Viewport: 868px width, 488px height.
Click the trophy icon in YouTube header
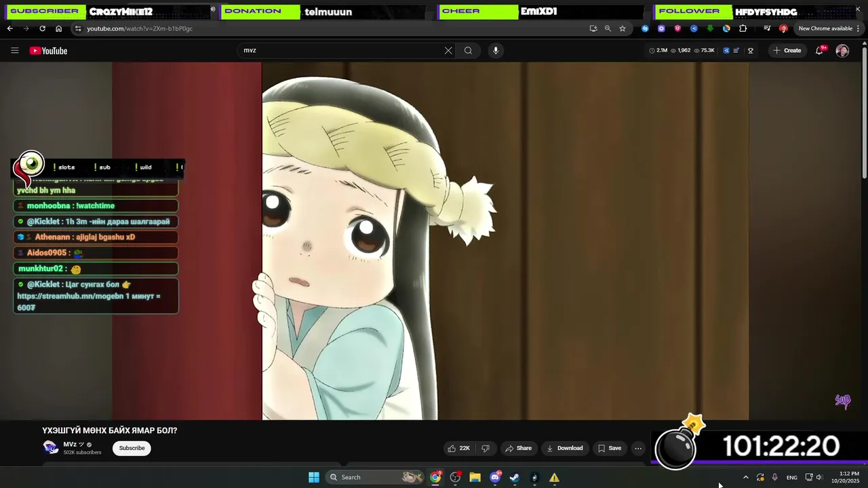pyautogui.click(x=751, y=50)
